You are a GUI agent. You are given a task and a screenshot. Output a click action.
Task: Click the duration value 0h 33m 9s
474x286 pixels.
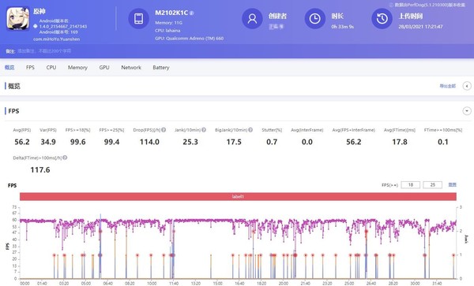[x=342, y=27]
